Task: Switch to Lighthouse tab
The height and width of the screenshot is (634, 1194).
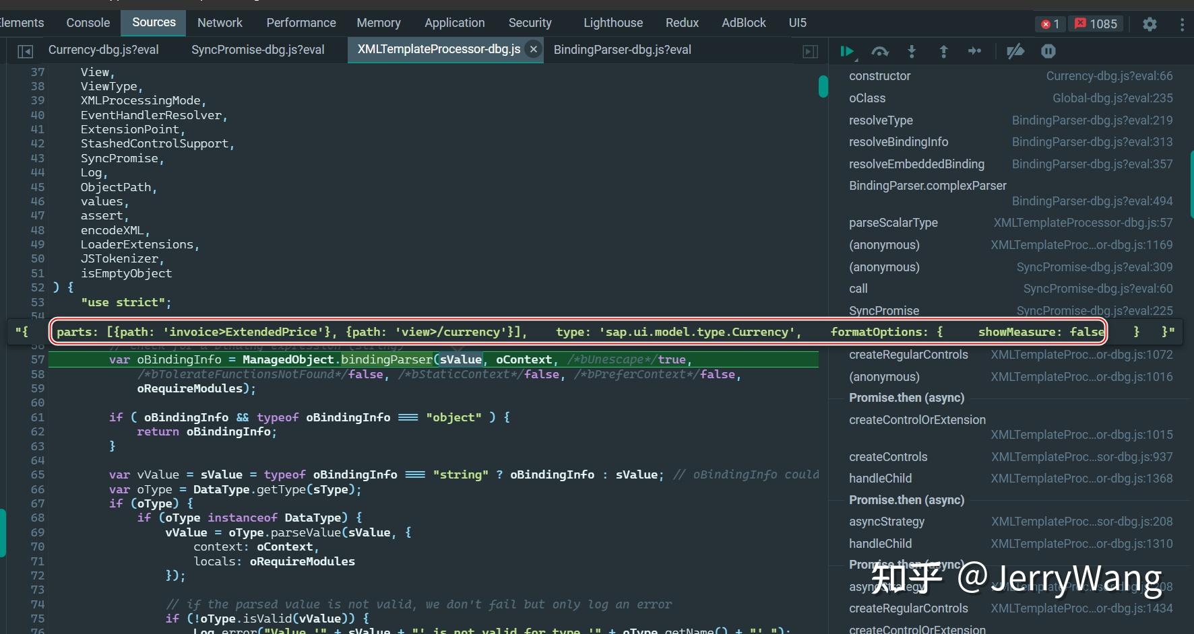Action: click(x=613, y=23)
